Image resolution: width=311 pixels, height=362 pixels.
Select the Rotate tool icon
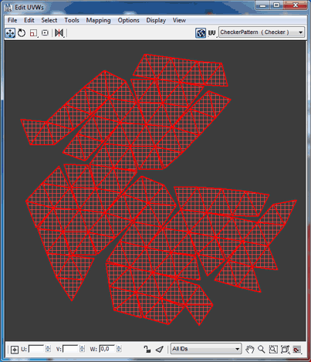coord(22,33)
